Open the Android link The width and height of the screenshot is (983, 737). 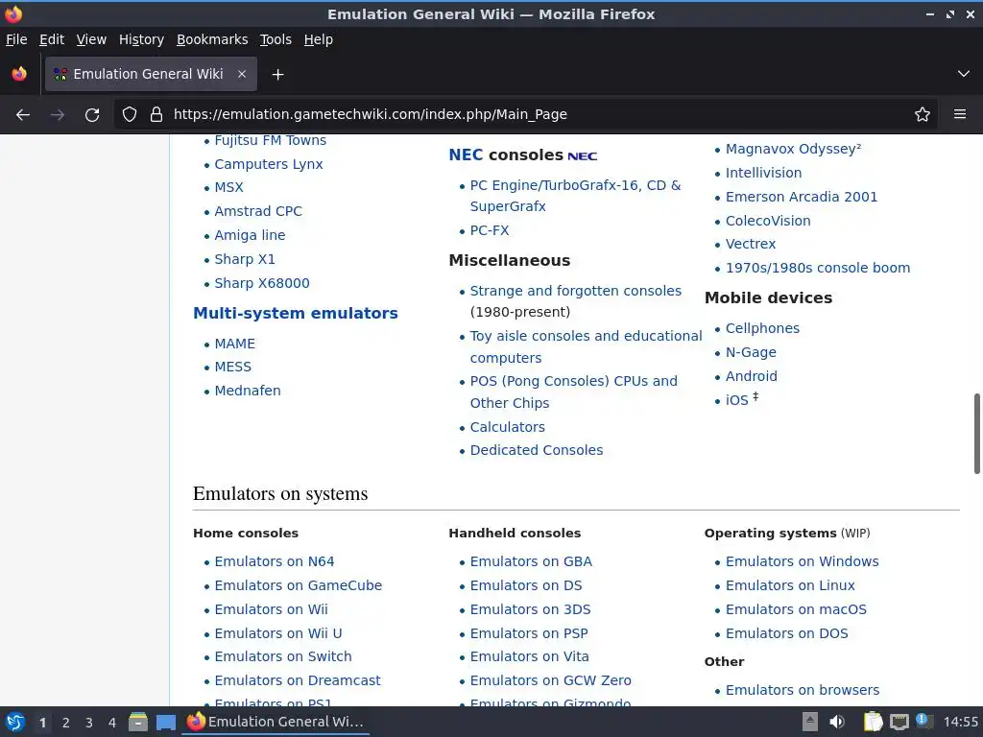[751, 376]
